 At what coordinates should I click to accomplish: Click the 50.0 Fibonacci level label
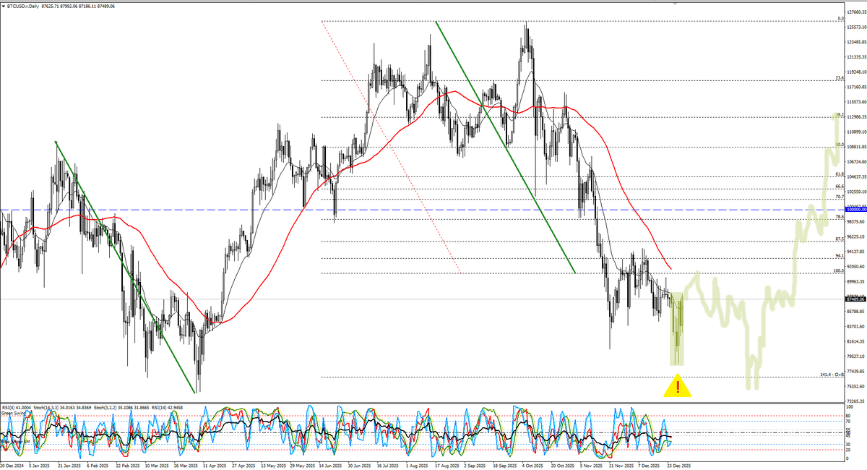(839, 145)
